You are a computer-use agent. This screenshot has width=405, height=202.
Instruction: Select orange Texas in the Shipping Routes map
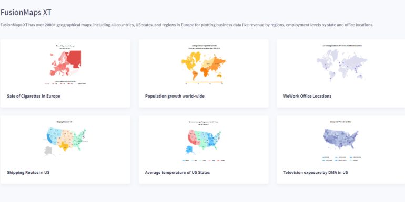coord(64,146)
